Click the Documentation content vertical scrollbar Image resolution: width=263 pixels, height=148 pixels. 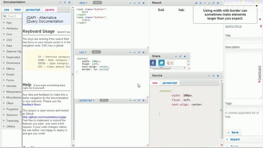pos(73,74)
